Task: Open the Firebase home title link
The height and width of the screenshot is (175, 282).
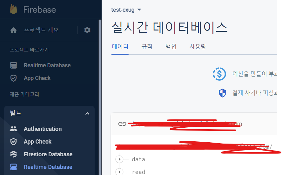Action: (40, 10)
